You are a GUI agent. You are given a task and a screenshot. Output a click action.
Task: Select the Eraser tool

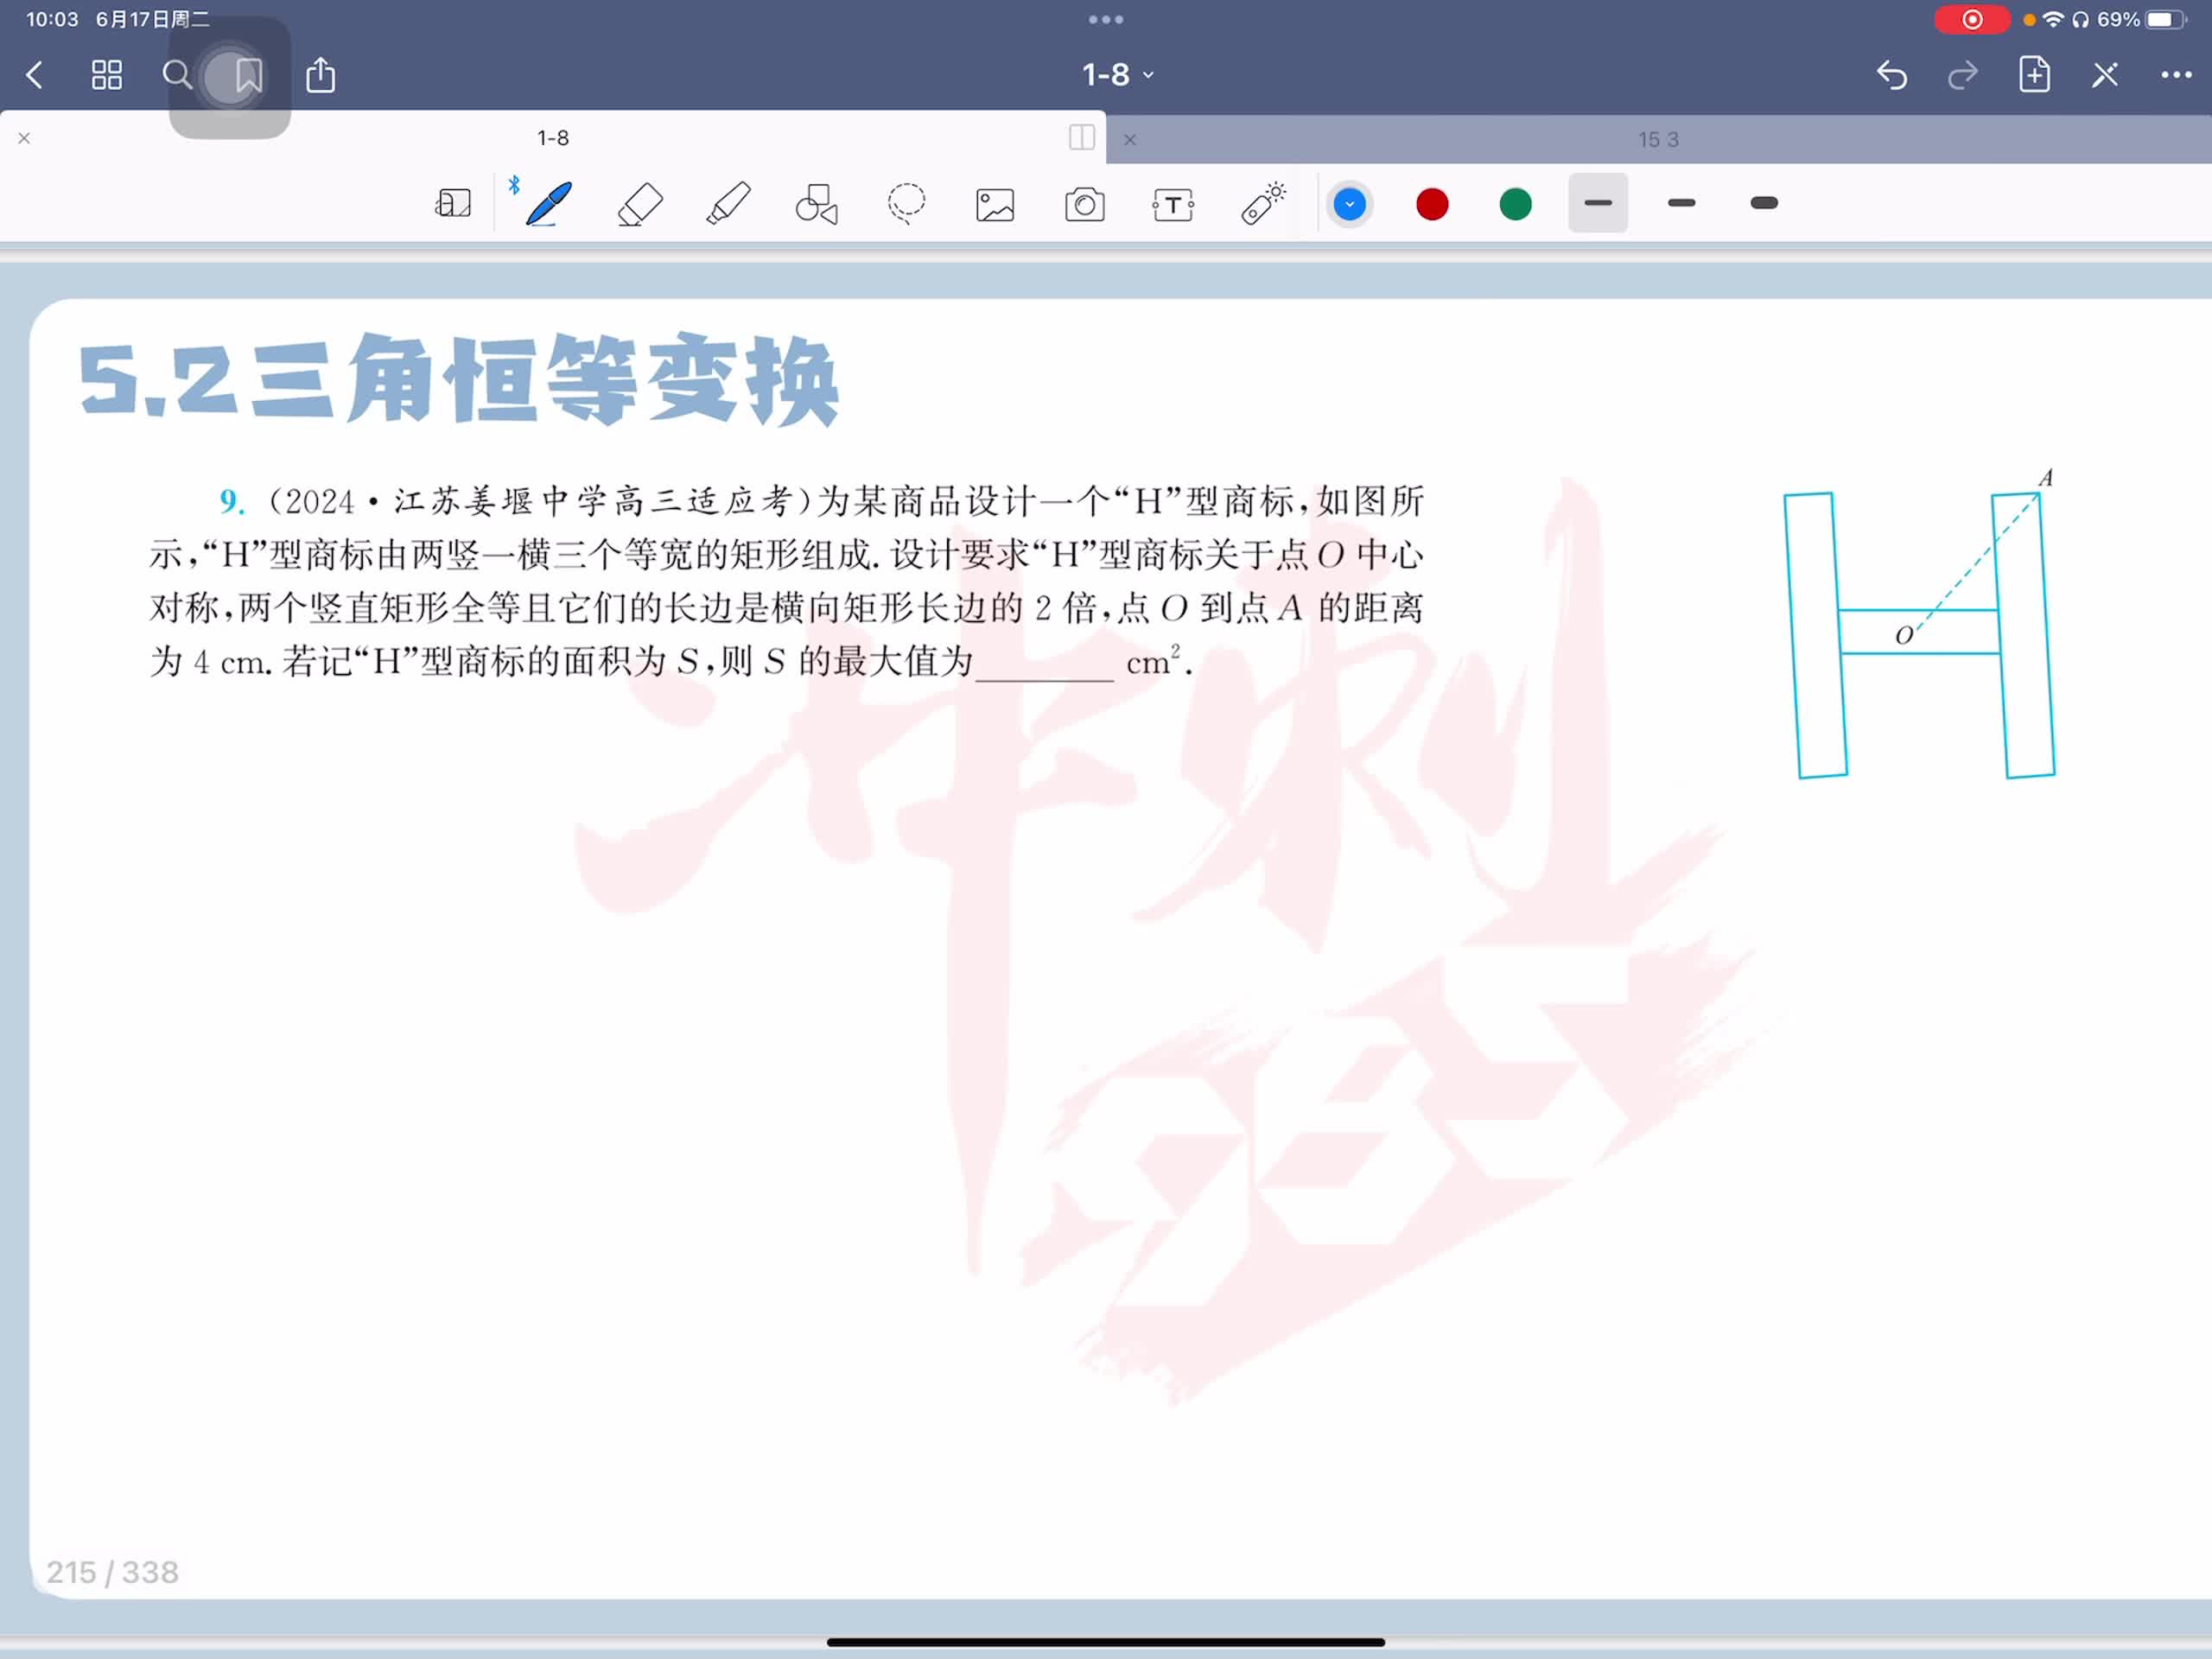[640, 204]
